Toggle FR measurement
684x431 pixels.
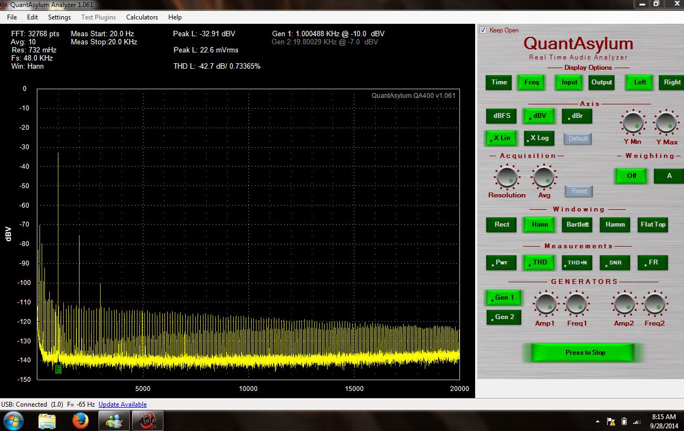tap(653, 263)
